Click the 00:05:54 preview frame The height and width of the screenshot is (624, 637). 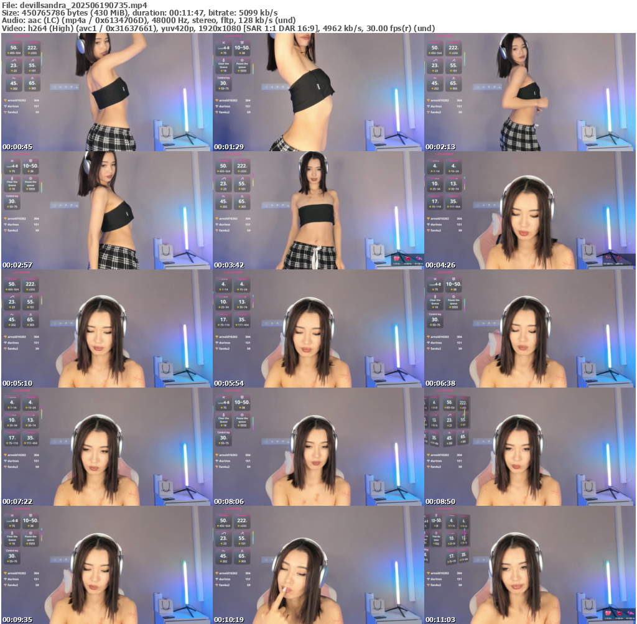tap(318, 328)
